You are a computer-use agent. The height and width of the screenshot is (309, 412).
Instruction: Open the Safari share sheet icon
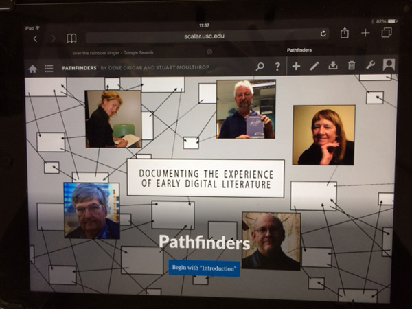(x=344, y=33)
